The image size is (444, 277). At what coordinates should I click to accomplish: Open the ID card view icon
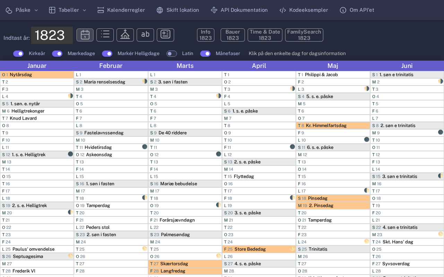pyautogui.click(x=165, y=35)
